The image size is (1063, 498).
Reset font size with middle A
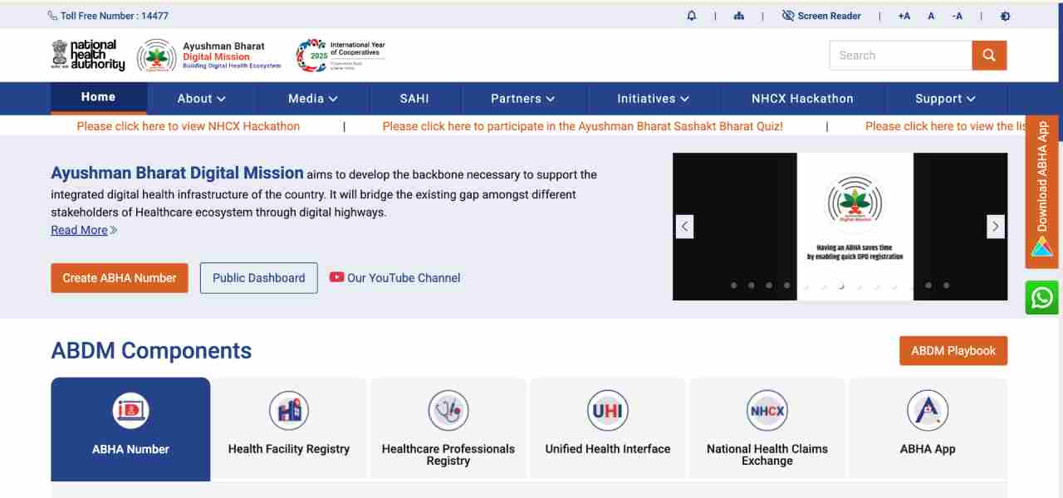pyautogui.click(x=931, y=16)
